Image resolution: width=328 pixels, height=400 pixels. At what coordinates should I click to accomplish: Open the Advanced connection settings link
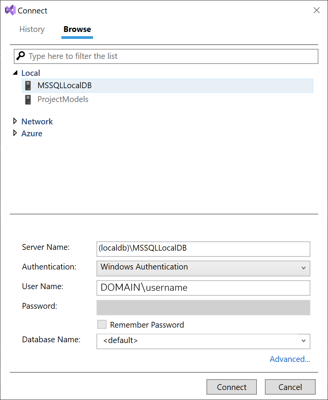[290, 359]
